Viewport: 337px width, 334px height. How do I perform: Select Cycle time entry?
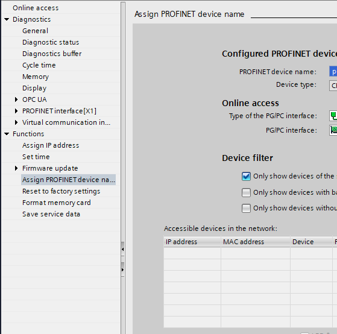click(39, 65)
